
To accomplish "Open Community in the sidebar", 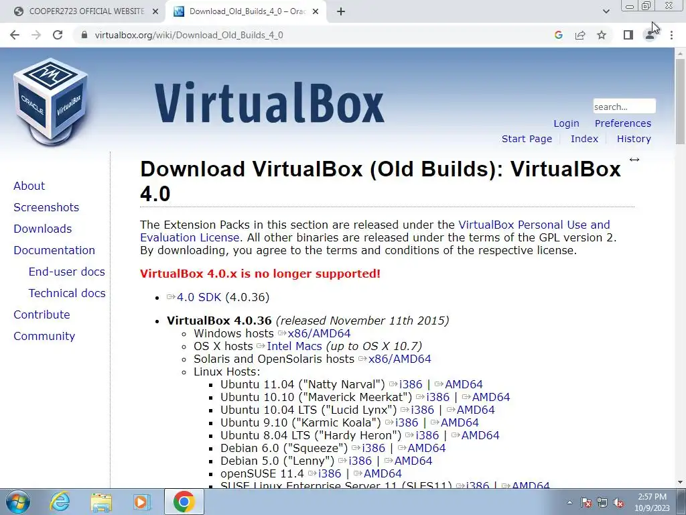I will coord(44,336).
